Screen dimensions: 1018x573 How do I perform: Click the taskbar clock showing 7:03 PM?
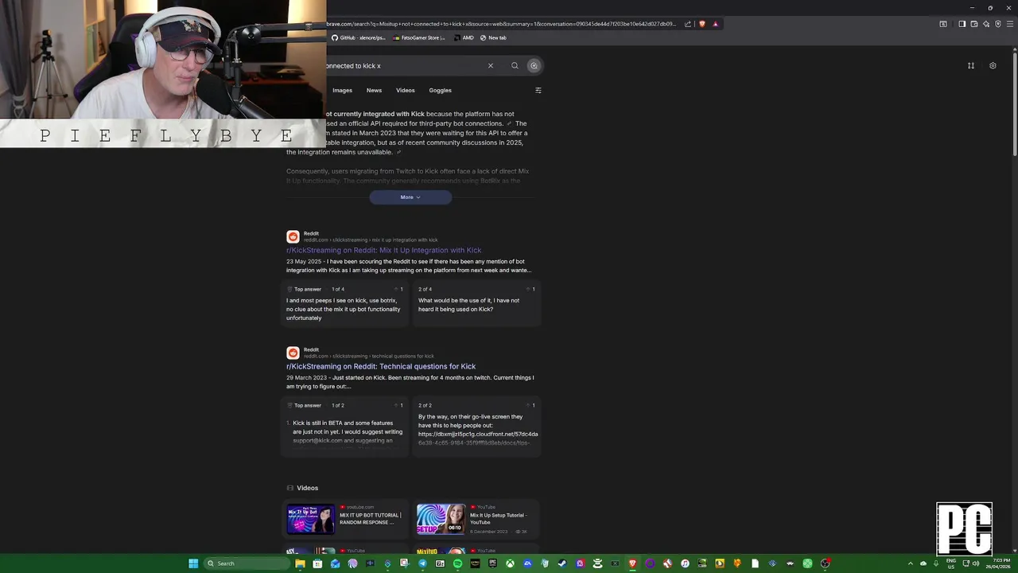click(997, 563)
